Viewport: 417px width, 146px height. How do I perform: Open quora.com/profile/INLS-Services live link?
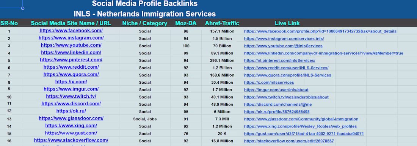click(287, 75)
